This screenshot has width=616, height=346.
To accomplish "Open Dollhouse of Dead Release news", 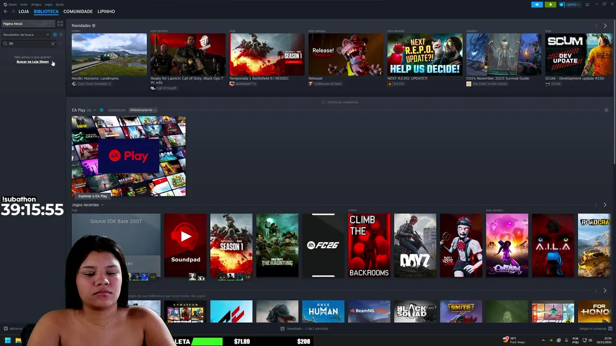I will tap(346, 54).
